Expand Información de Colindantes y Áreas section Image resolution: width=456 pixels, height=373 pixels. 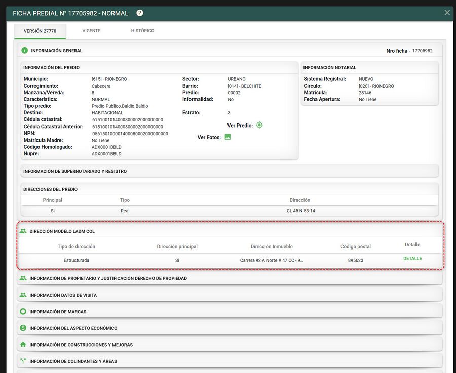(x=230, y=361)
